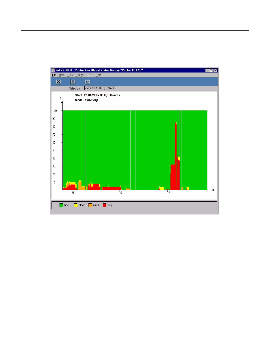Click the red 'dirty' legend swatch
The image size is (270, 341).
104,205
